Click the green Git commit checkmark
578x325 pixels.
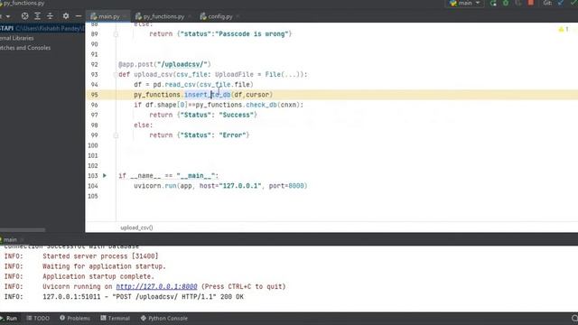tap(573, 3)
